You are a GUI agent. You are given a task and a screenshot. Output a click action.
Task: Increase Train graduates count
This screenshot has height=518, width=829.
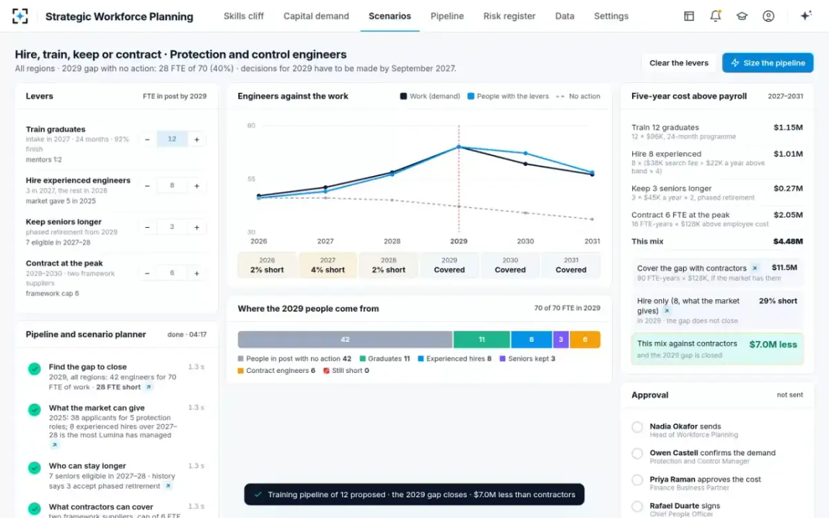click(196, 140)
